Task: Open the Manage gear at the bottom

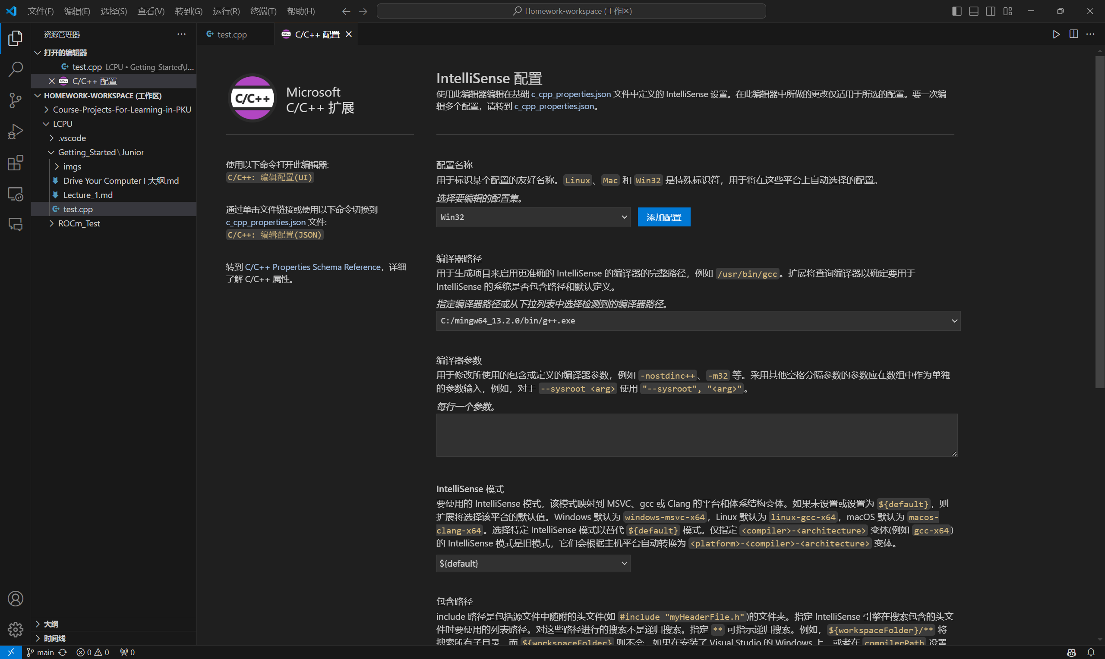Action: (x=16, y=629)
